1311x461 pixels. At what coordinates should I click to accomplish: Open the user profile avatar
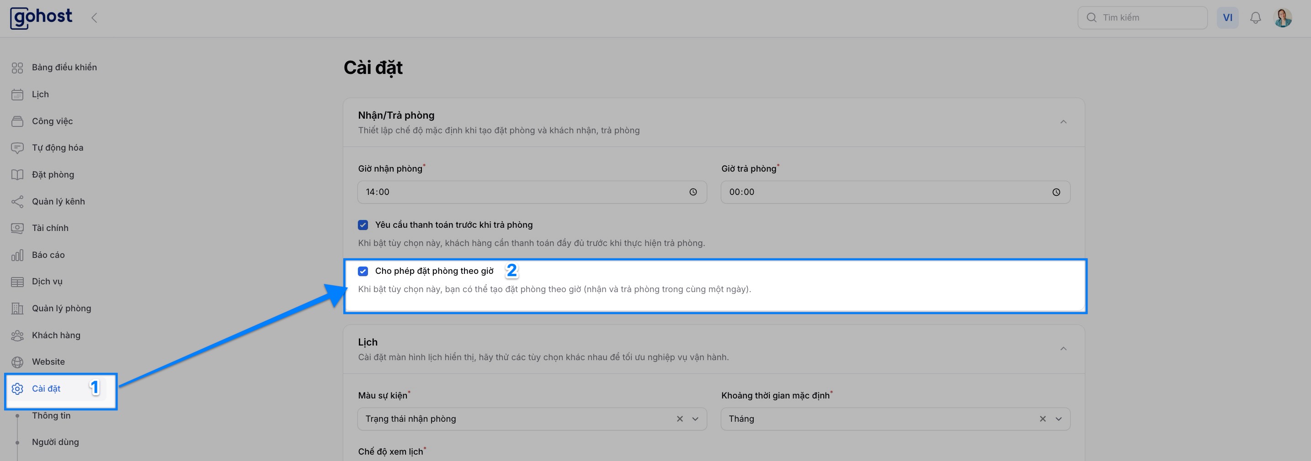click(x=1283, y=18)
